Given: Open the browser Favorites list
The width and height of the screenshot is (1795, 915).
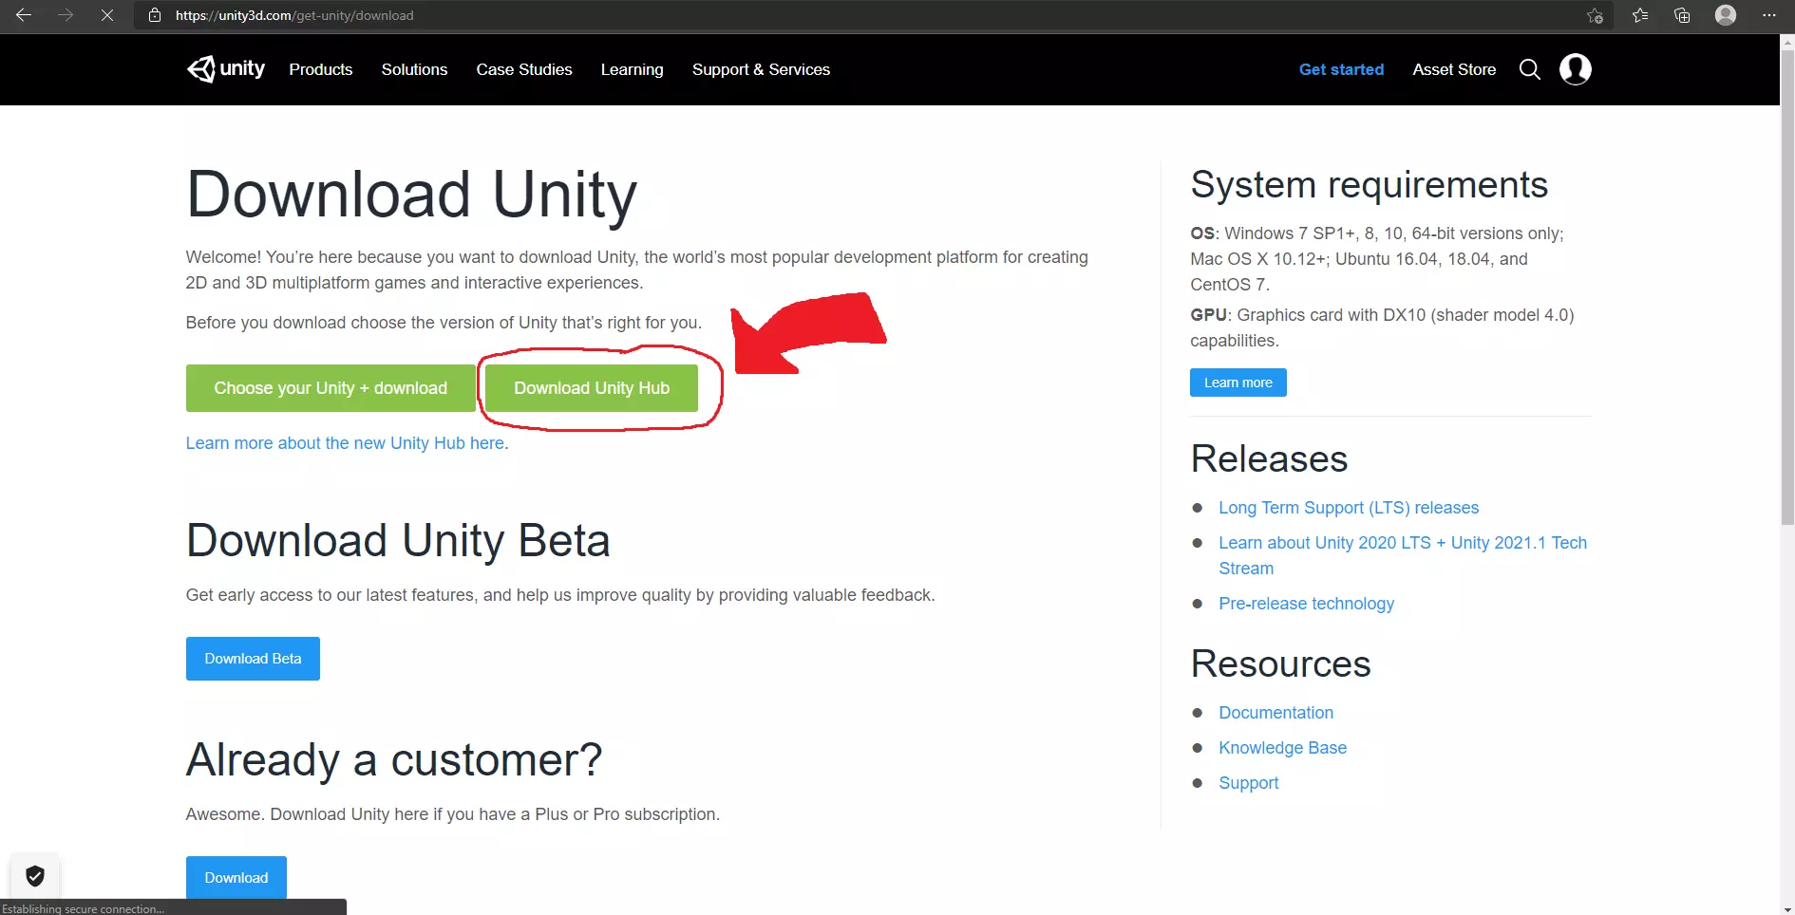Looking at the screenshot, I should (1640, 15).
